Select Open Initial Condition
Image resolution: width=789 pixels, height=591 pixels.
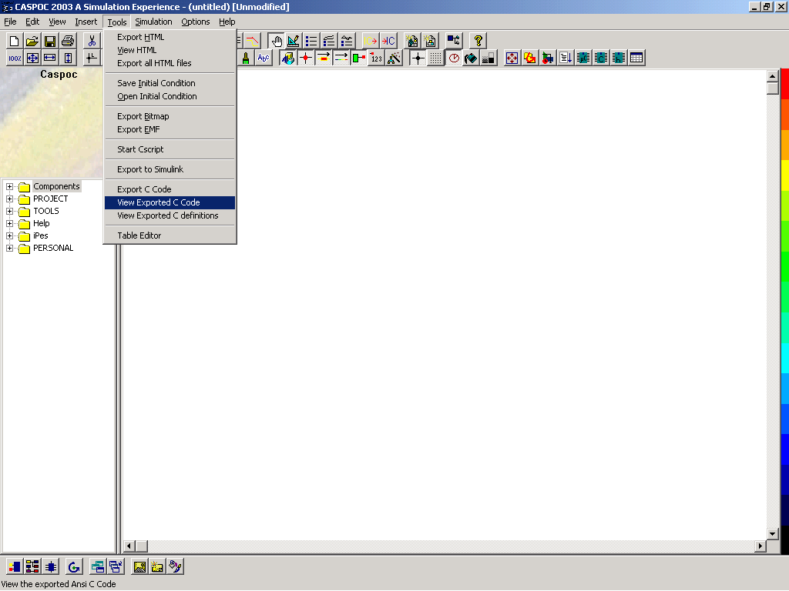point(170,96)
